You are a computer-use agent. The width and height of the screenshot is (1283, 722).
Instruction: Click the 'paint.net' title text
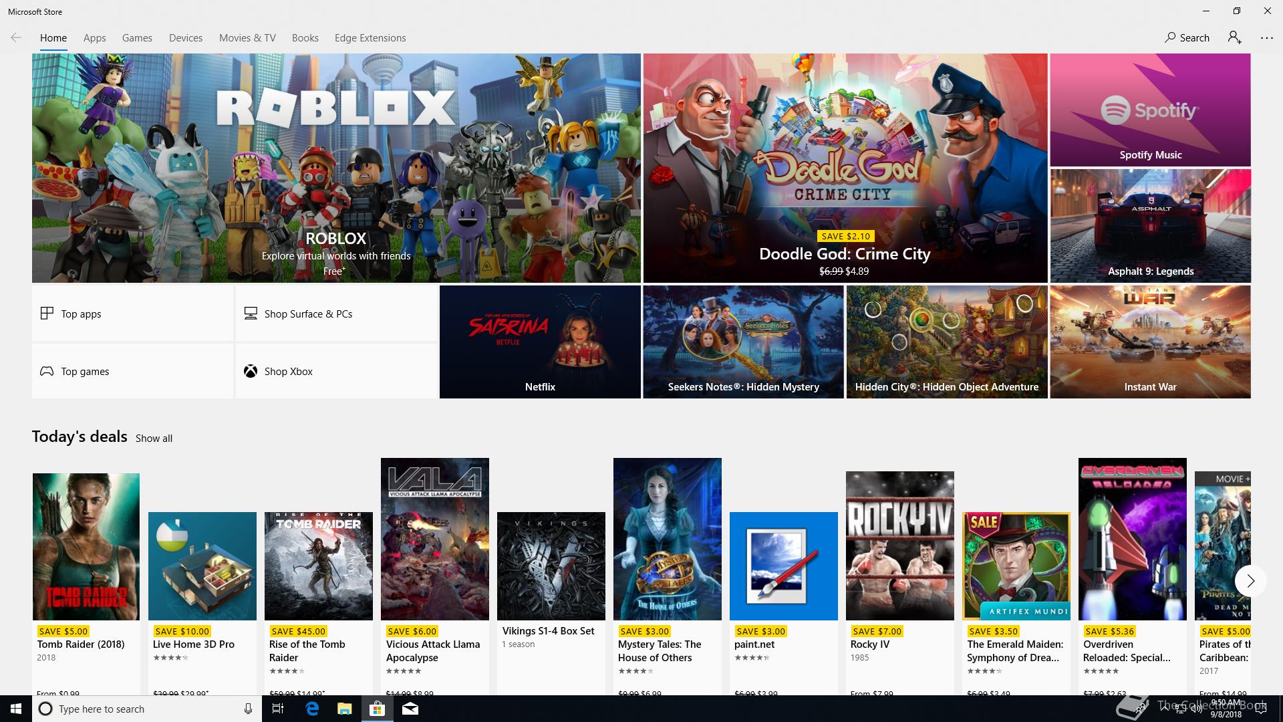(x=754, y=644)
